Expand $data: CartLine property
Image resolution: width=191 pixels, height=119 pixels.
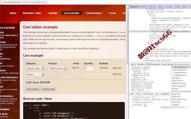(132, 75)
